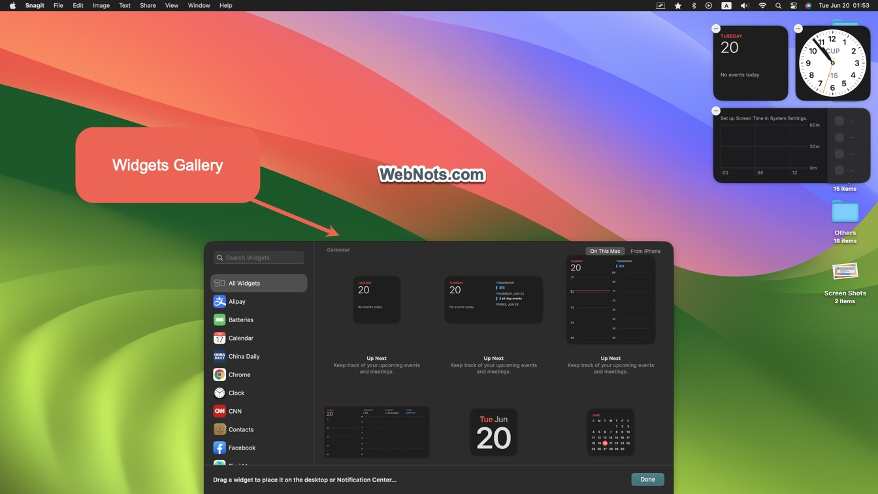
Task: Click the date and time in menu bar
Action: point(844,5)
